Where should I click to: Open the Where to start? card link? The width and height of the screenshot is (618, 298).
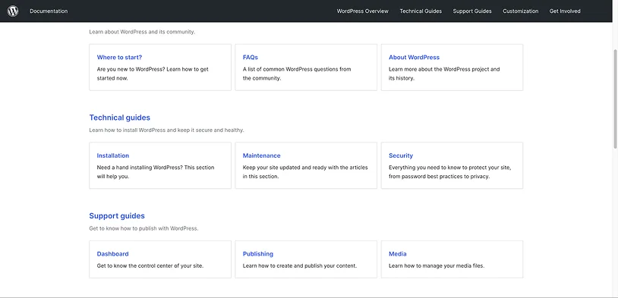click(x=119, y=57)
